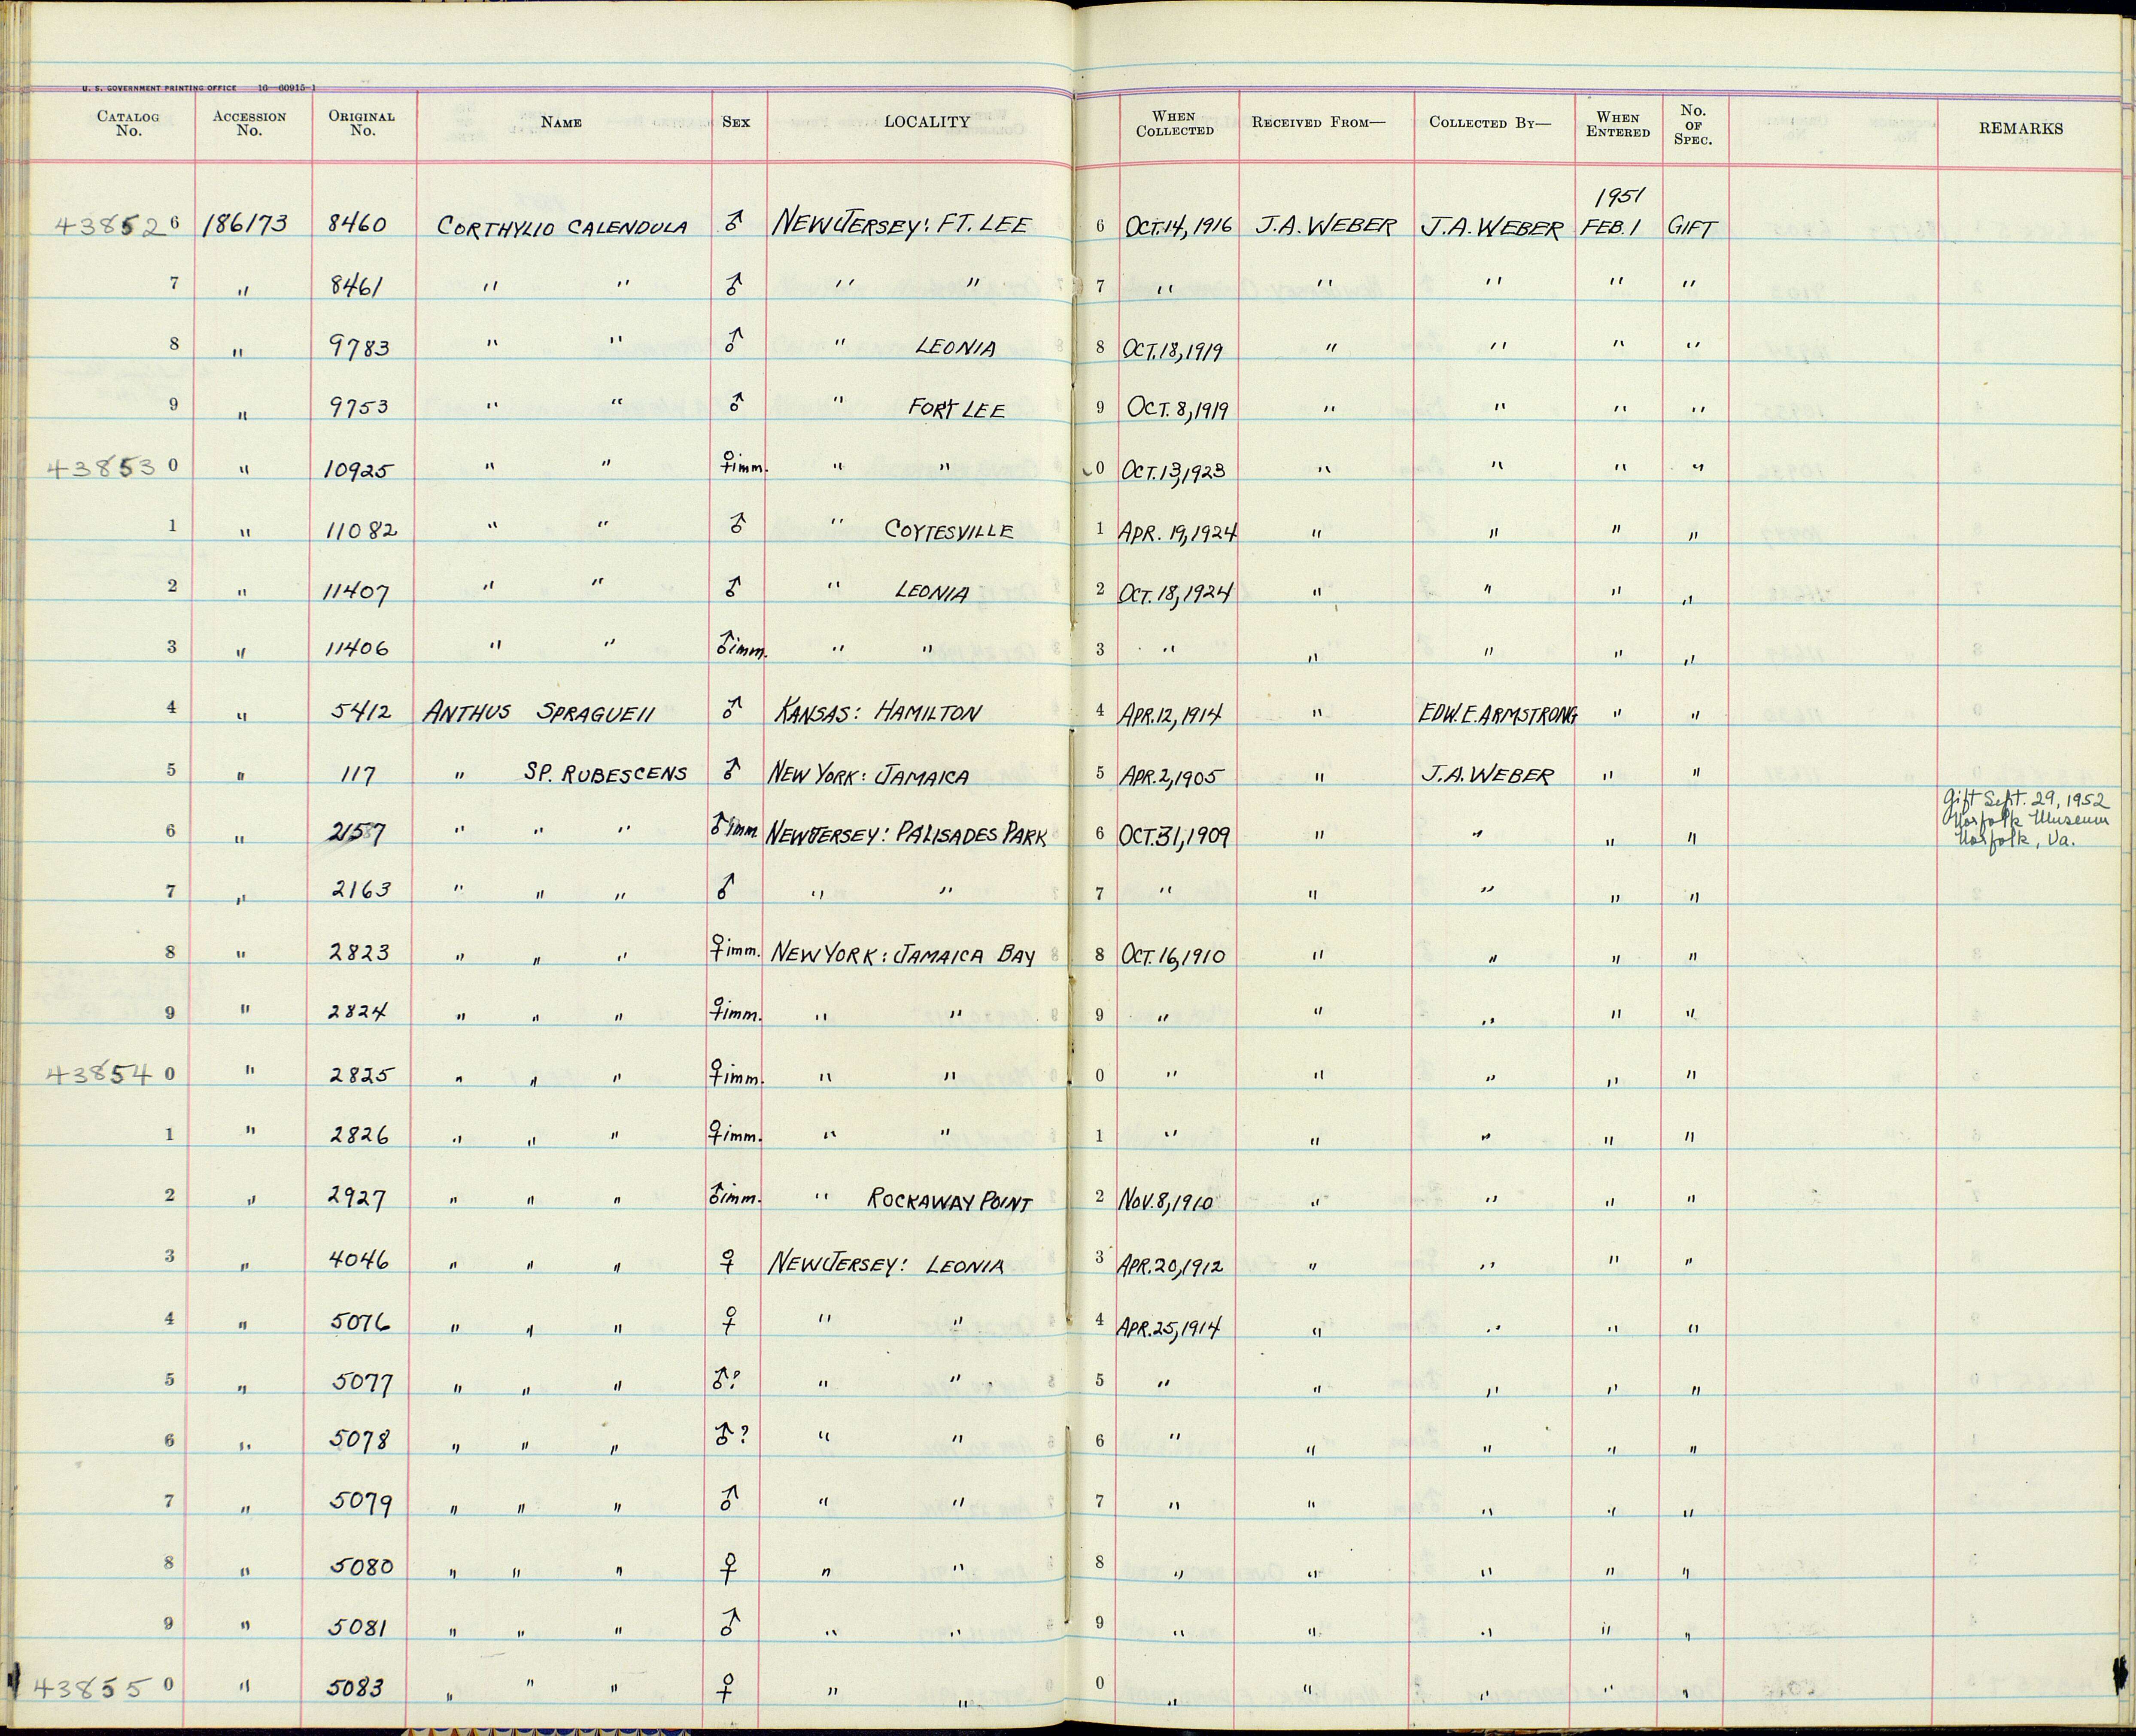The height and width of the screenshot is (1736, 2136).
Task: Click original number '10925'
Action: [359, 471]
